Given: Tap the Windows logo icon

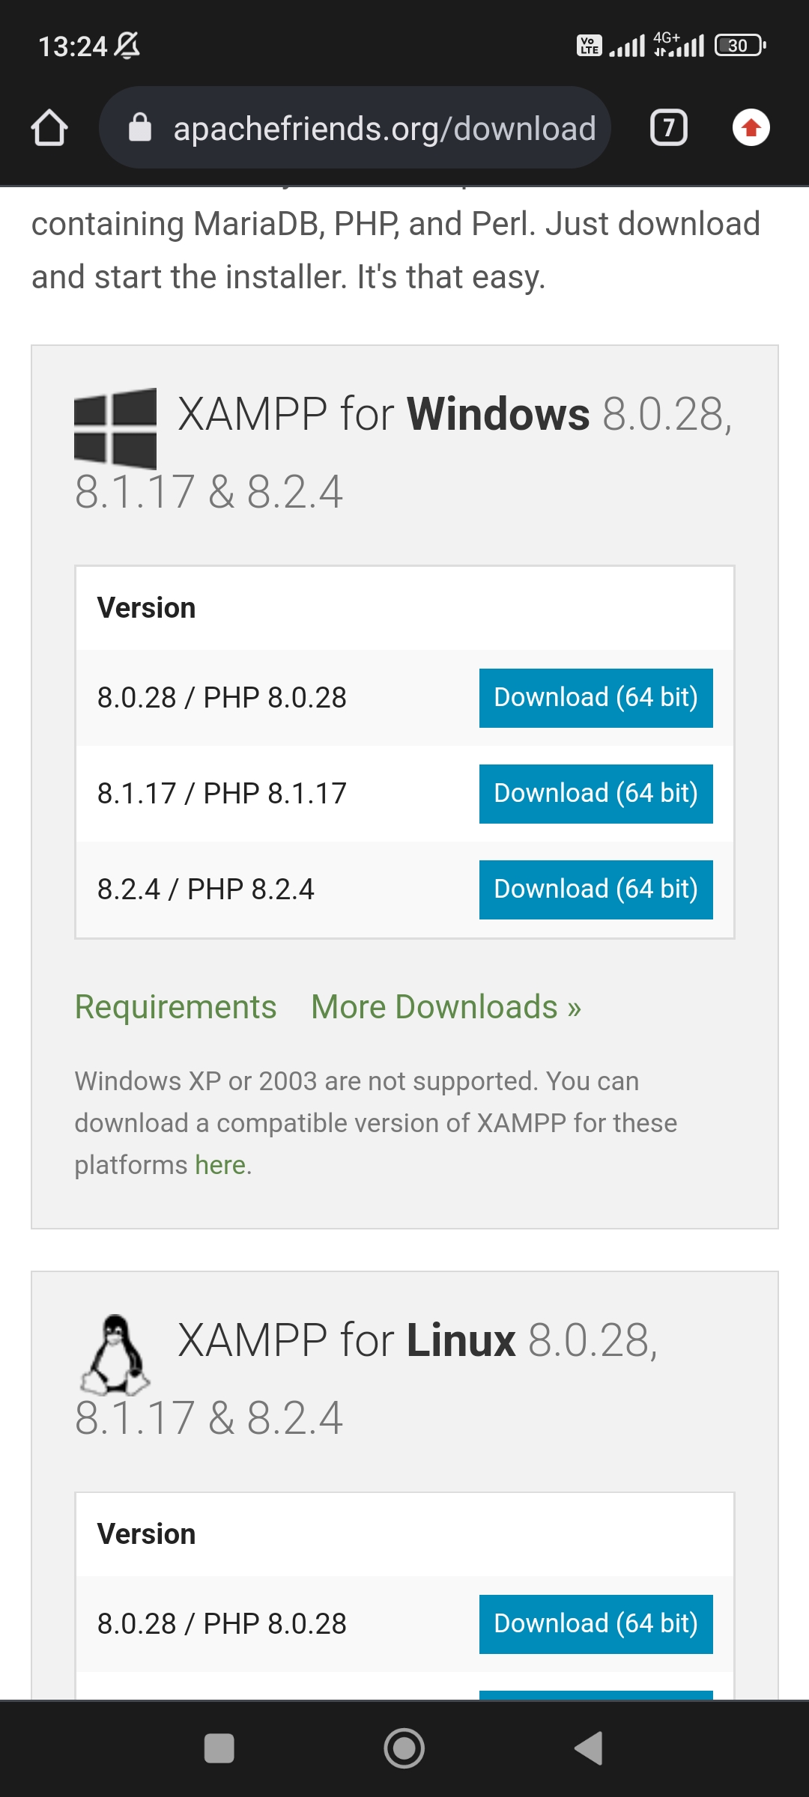Looking at the screenshot, I should 115,428.
